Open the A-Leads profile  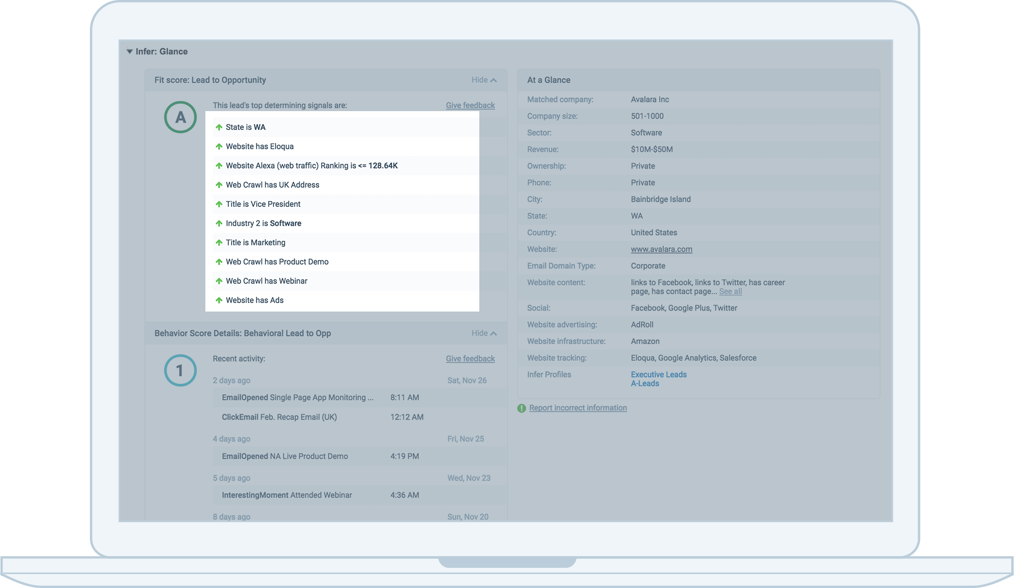point(645,383)
